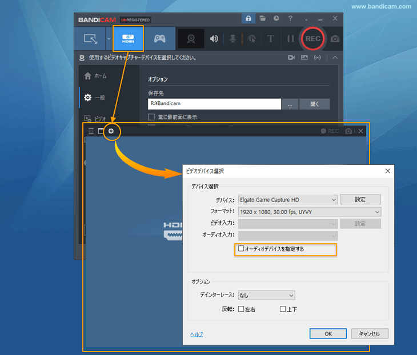The height and width of the screenshot is (355, 417).
Task: Open help via question mark icon
Action: coord(290,18)
